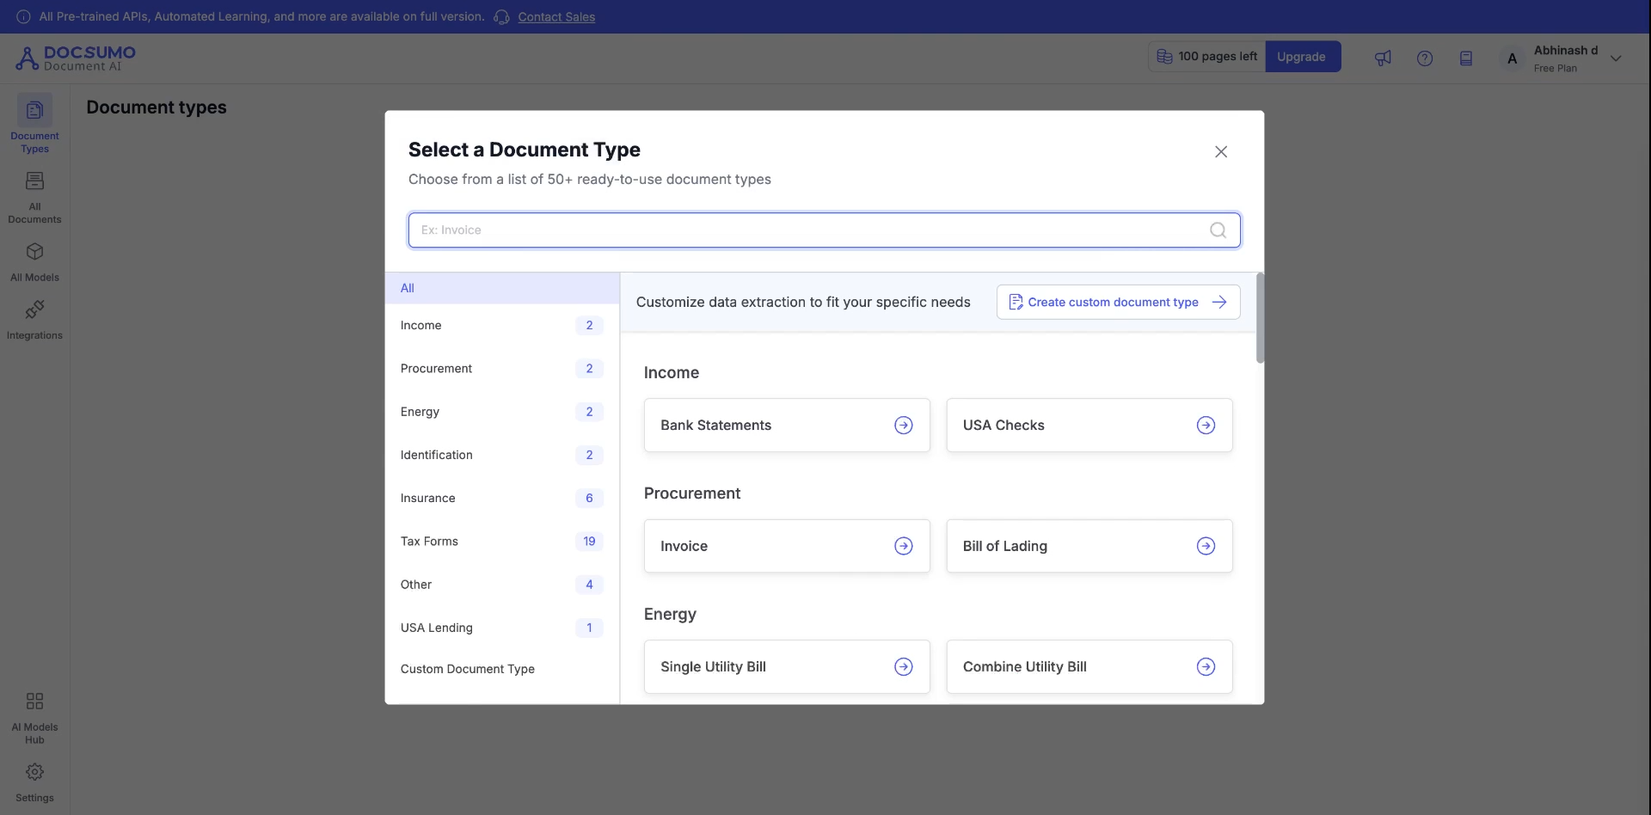This screenshot has height=815, width=1651.
Task: Click arrow icon on USA Checks card
Action: [1206, 426]
